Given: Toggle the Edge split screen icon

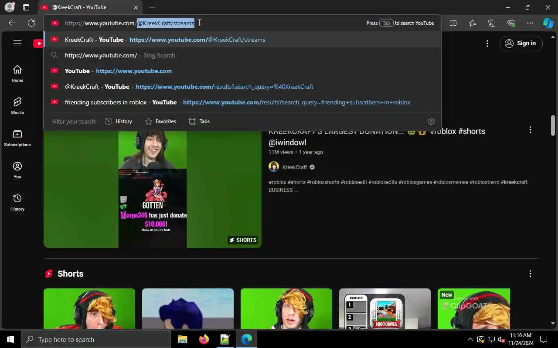Looking at the screenshot, I should tap(453, 23).
